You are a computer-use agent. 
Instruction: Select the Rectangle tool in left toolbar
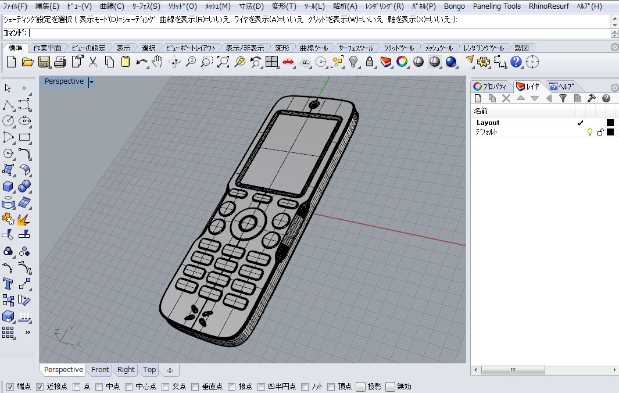pos(24,137)
